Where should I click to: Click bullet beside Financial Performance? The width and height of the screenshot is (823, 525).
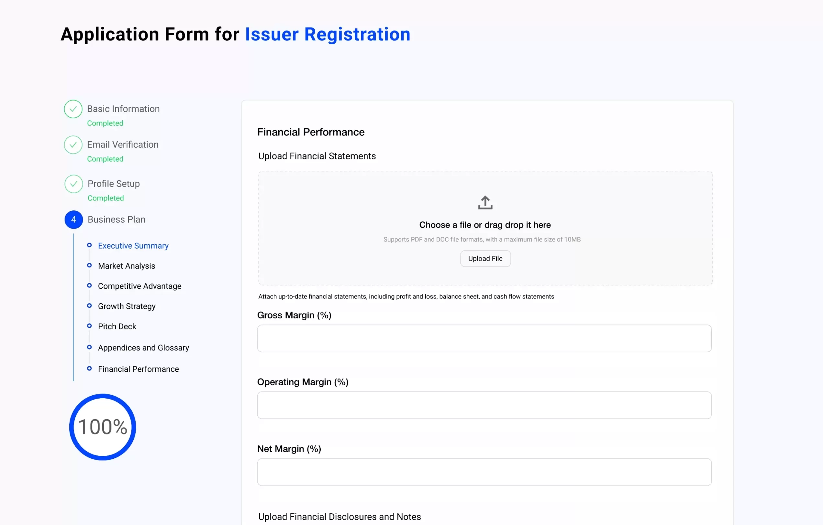[89, 368]
